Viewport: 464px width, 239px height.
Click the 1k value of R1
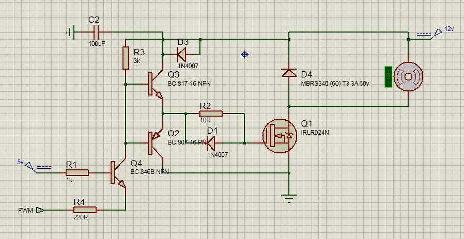(x=69, y=180)
